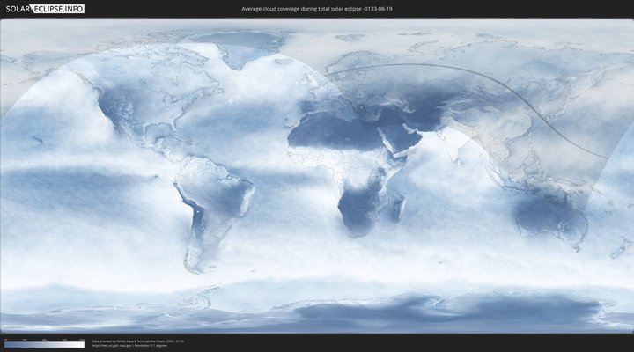Click the SOLARECLIPSE.INFO logo
Screen dimensions: 634x352
pos(43,8)
